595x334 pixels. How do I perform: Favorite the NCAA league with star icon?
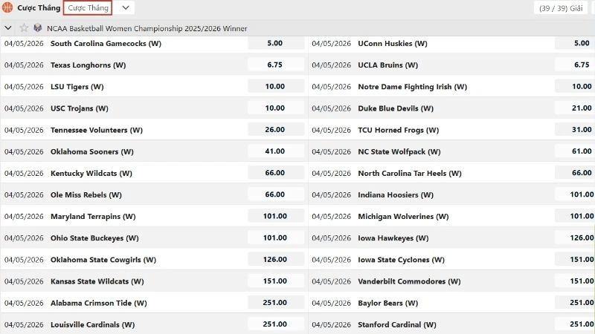point(24,27)
